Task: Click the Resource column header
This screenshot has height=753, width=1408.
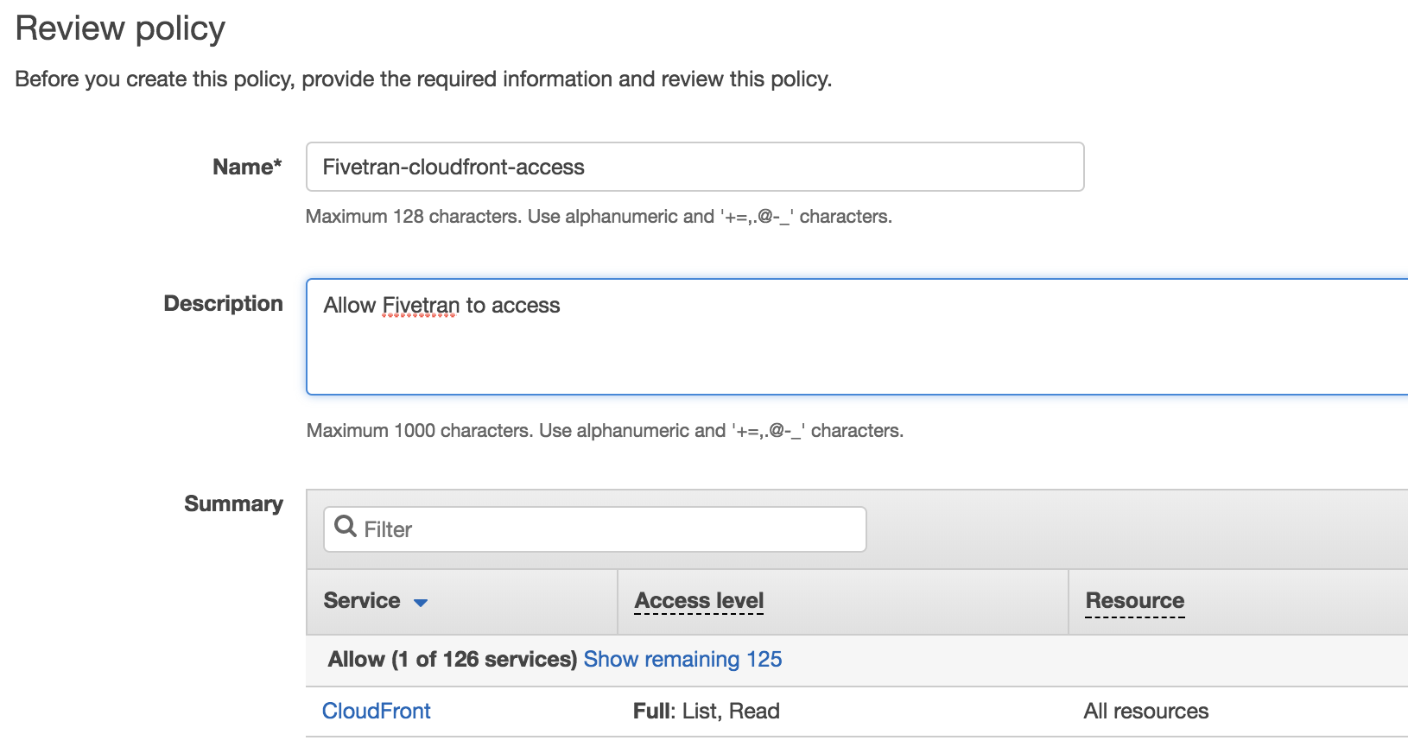Action: (1135, 601)
